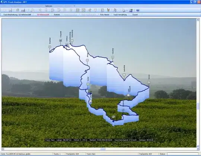This screenshot has height=156, width=201.
Task: Click the blue question mark help icon
Action: [138, 10]
